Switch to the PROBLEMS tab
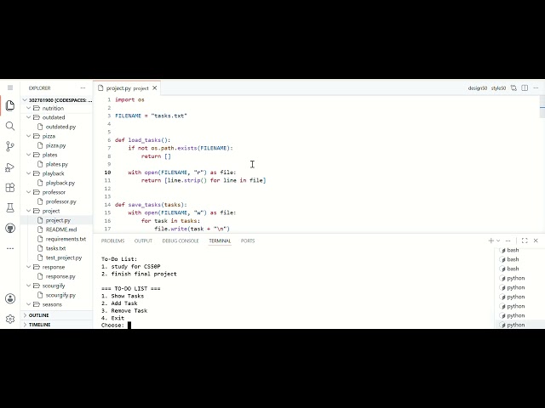Viewport: 545px width, 408px height. 112,241
